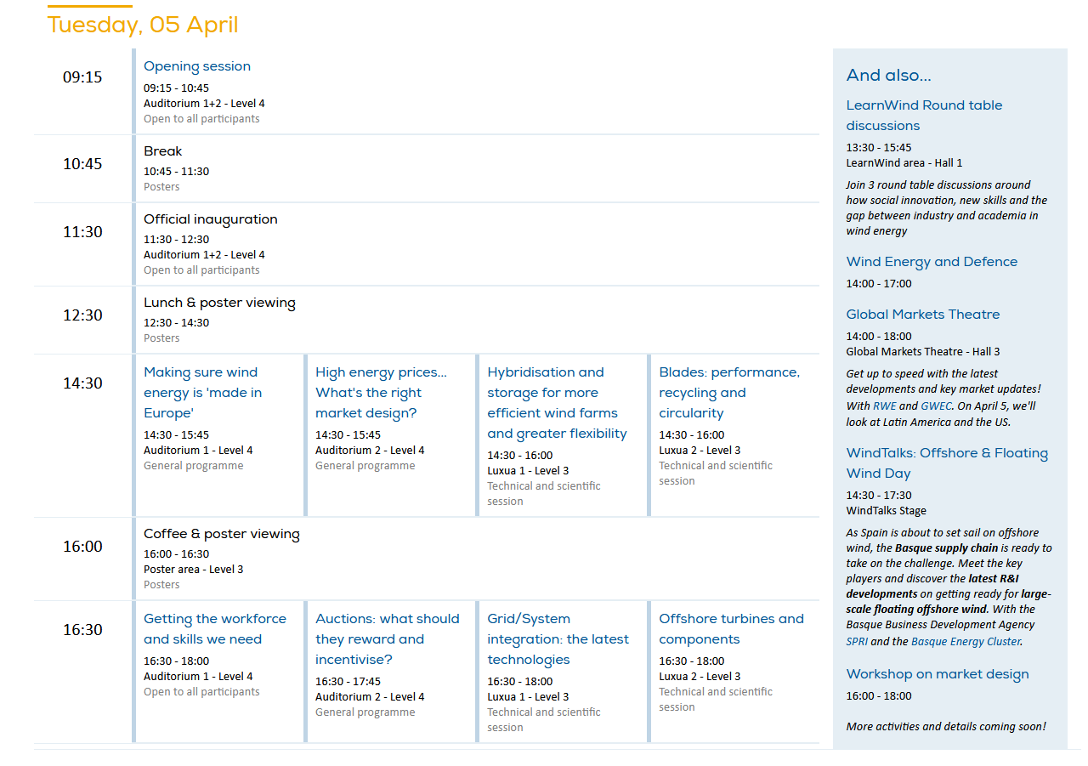Select the Lunch & poster viewing entry
This screenshot has width=1088, height=766.
(219, 303)
